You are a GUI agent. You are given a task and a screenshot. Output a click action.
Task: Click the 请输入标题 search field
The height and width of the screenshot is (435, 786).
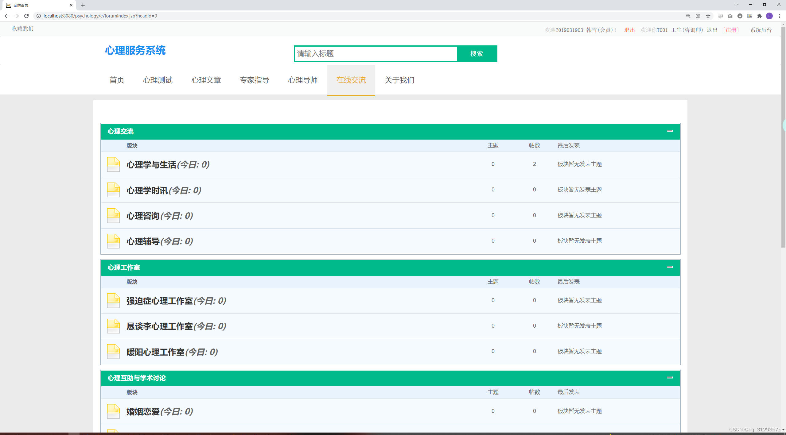(x=375, y=54)
